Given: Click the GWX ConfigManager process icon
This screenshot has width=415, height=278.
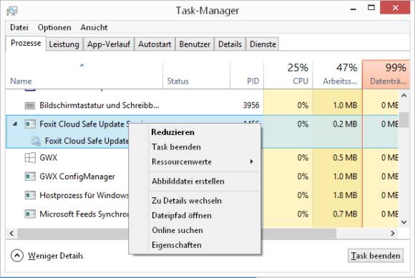Looking at the screenshot, I should [30, 177].
